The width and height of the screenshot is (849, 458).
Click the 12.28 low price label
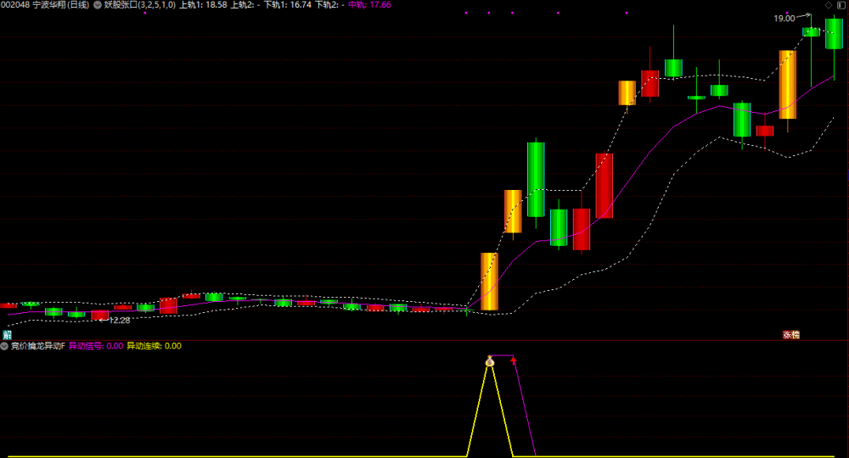coord(120,321)
